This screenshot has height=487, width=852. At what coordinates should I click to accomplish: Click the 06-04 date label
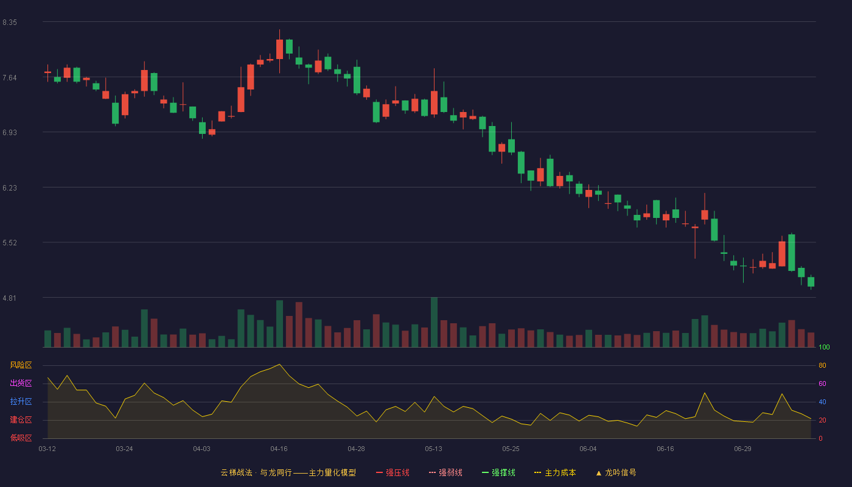pyautogui.click(x=588, y=449)
